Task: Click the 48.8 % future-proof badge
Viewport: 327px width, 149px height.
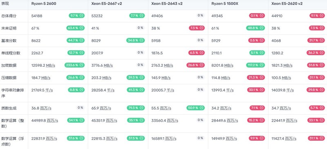Action: 255,28
